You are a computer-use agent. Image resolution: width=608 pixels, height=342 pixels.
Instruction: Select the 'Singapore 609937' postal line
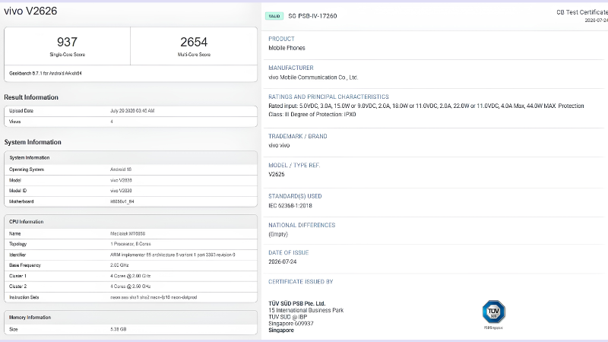click(291, 324)
